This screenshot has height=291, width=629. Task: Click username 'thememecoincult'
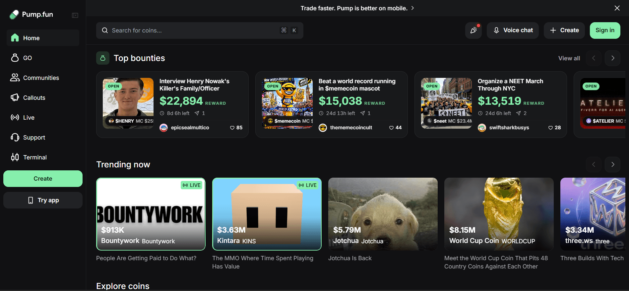[x=351, y=128]
